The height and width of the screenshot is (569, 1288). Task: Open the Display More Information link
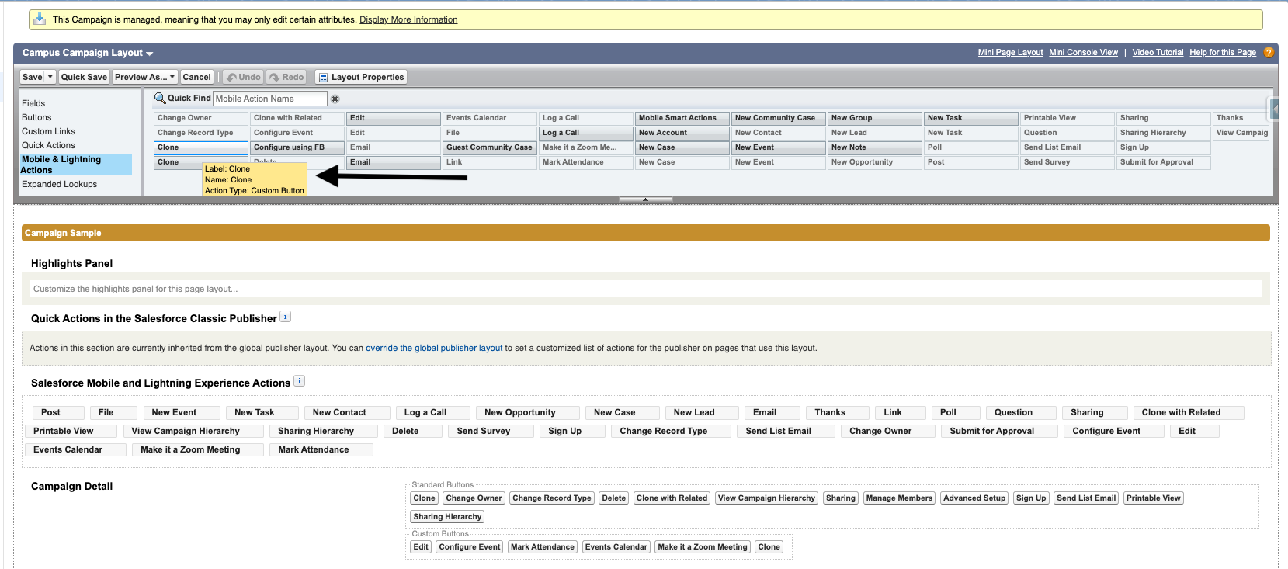pyautogui.click(x=408, y=19)
